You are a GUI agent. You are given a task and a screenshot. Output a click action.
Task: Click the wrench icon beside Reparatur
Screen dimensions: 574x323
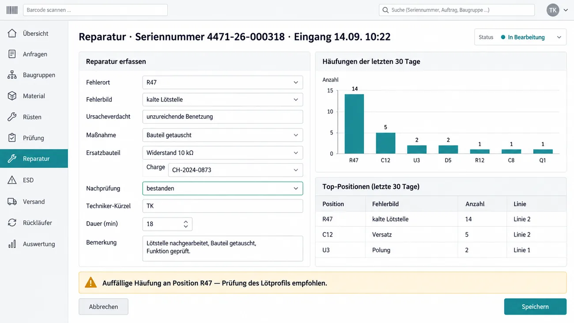(12, 158)
